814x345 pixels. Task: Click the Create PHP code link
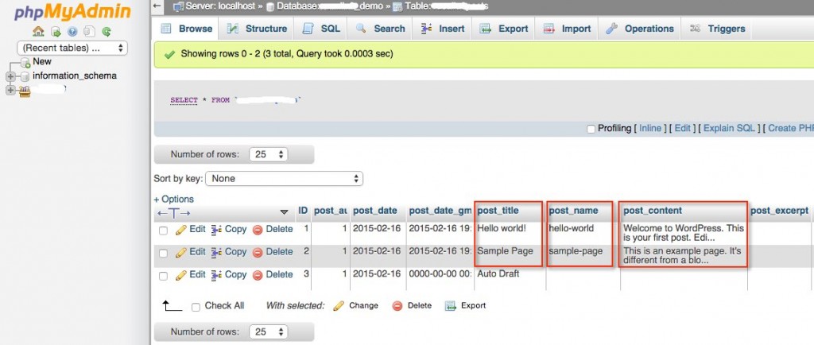coord(791,128)
